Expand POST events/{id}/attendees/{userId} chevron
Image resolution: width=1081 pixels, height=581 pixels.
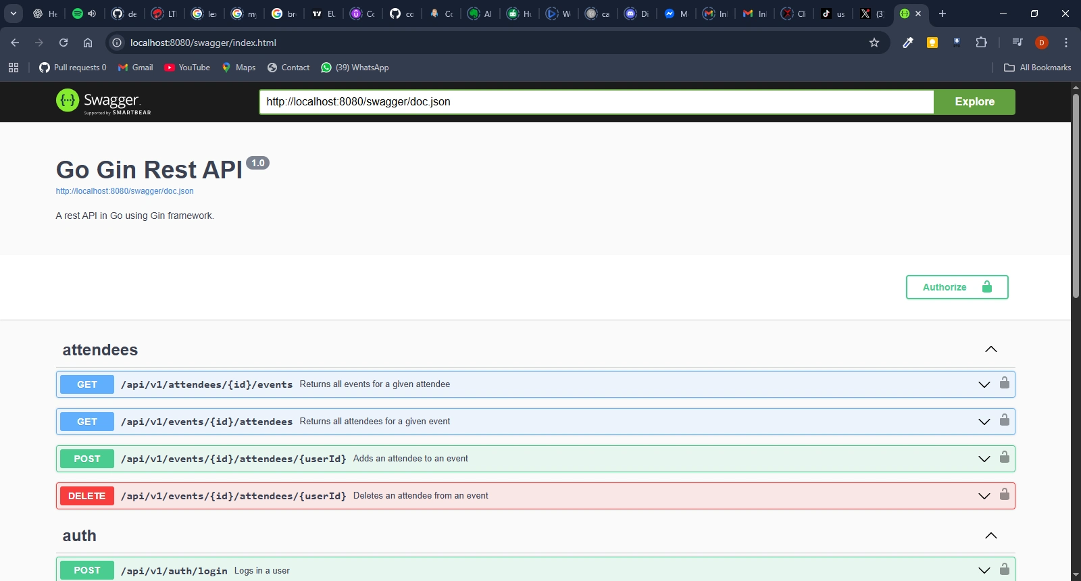[x=984, y=459]
